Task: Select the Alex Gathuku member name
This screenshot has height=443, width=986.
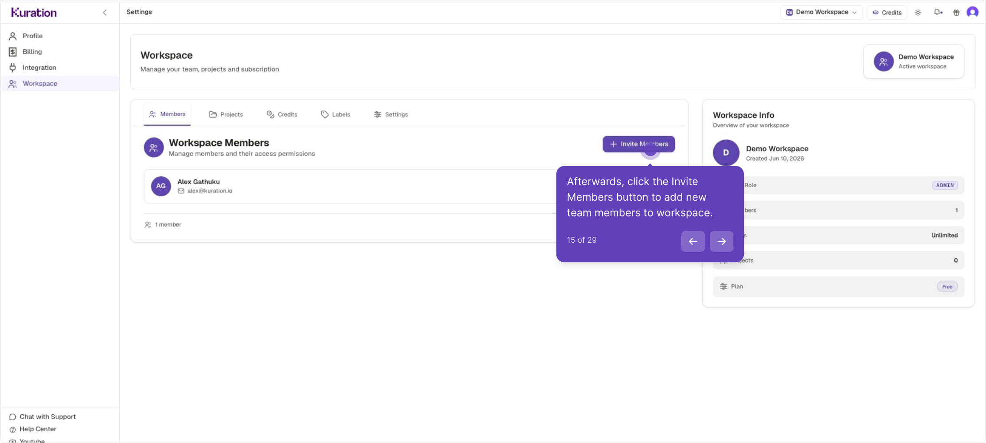Action: click(198, 182)
